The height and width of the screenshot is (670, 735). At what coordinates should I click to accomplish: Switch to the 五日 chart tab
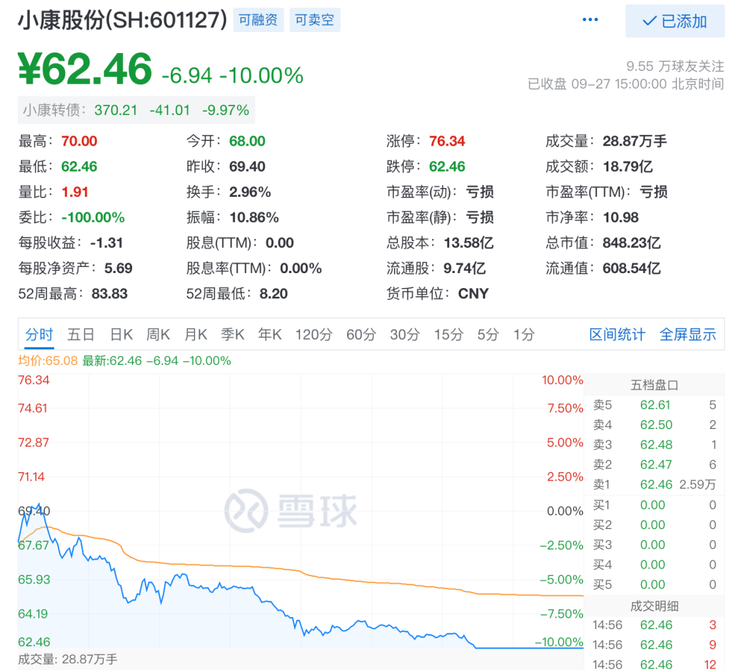(x=81, y=335)
